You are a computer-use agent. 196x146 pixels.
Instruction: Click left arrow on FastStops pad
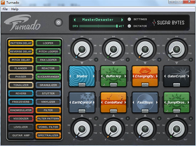pyautogui.click(x=133, y=102)
